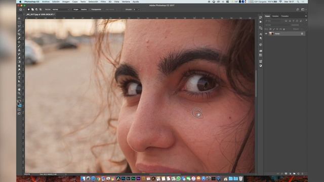Screen dimensions: 324x182
Task: Switch to the Trazados tab
Action: pyautogui.click(x=285, y=16)
